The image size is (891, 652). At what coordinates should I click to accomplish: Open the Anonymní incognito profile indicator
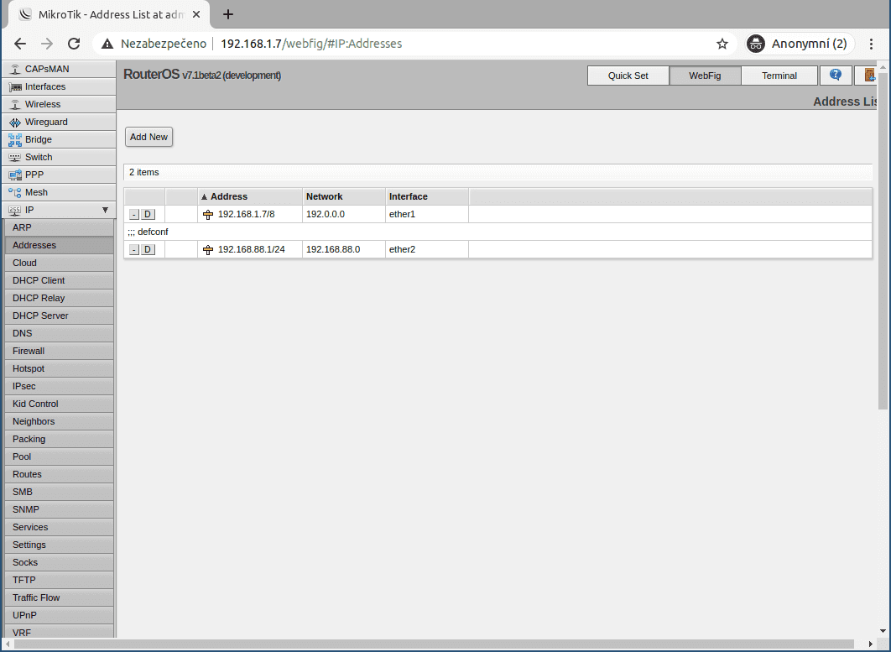click(x=800, y=44)
